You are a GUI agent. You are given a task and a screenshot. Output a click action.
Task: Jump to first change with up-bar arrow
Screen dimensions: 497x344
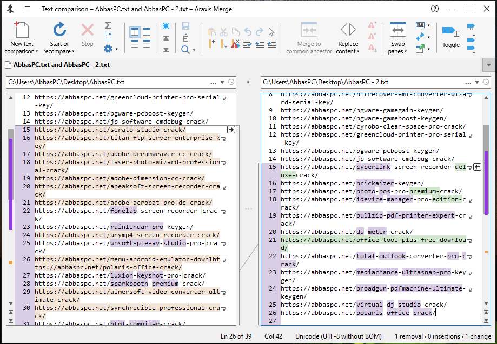tap(166, 38)
